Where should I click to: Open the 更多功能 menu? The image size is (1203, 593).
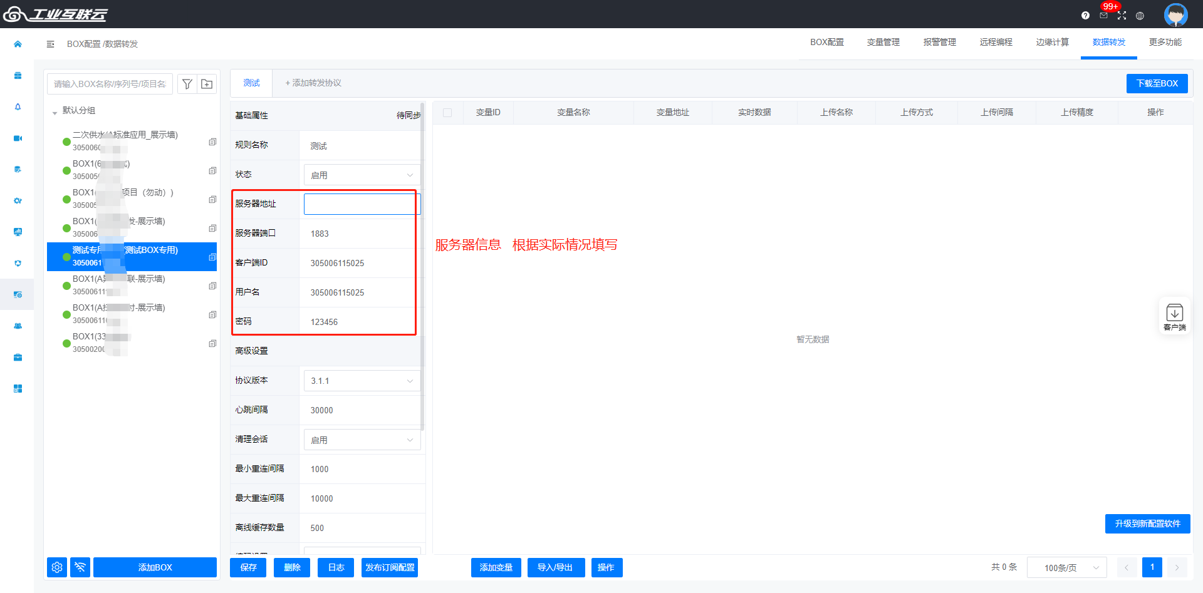(x=1165, y=42)
